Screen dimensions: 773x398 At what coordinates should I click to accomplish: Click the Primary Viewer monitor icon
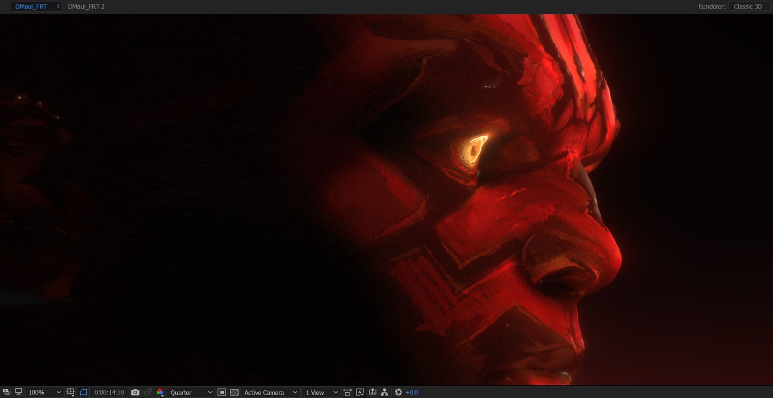click(x=18, y=392)
